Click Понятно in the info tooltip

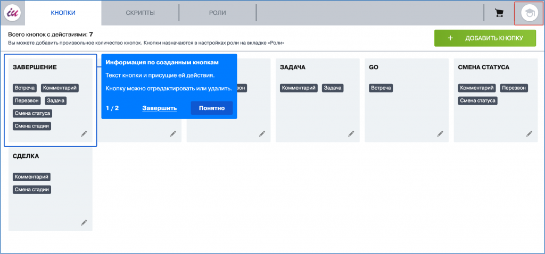[x=212, y=108]
